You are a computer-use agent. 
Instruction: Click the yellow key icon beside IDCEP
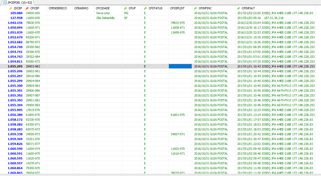point(11,8)
